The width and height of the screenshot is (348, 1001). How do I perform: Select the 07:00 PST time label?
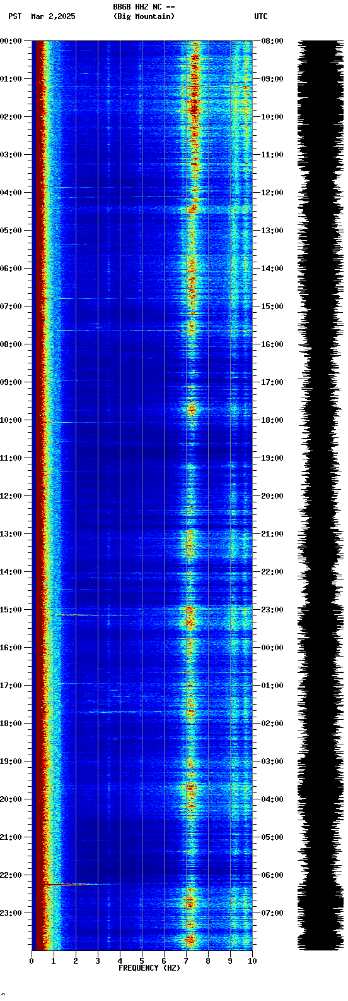[11, 306]
